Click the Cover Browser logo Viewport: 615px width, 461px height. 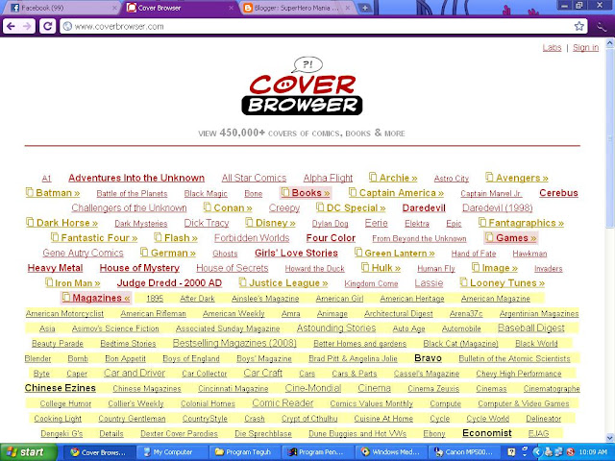[302, 86]
